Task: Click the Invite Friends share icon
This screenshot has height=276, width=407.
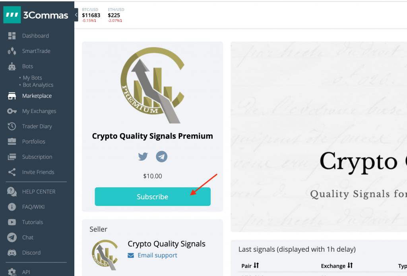Action: click(x=12, y=172)
